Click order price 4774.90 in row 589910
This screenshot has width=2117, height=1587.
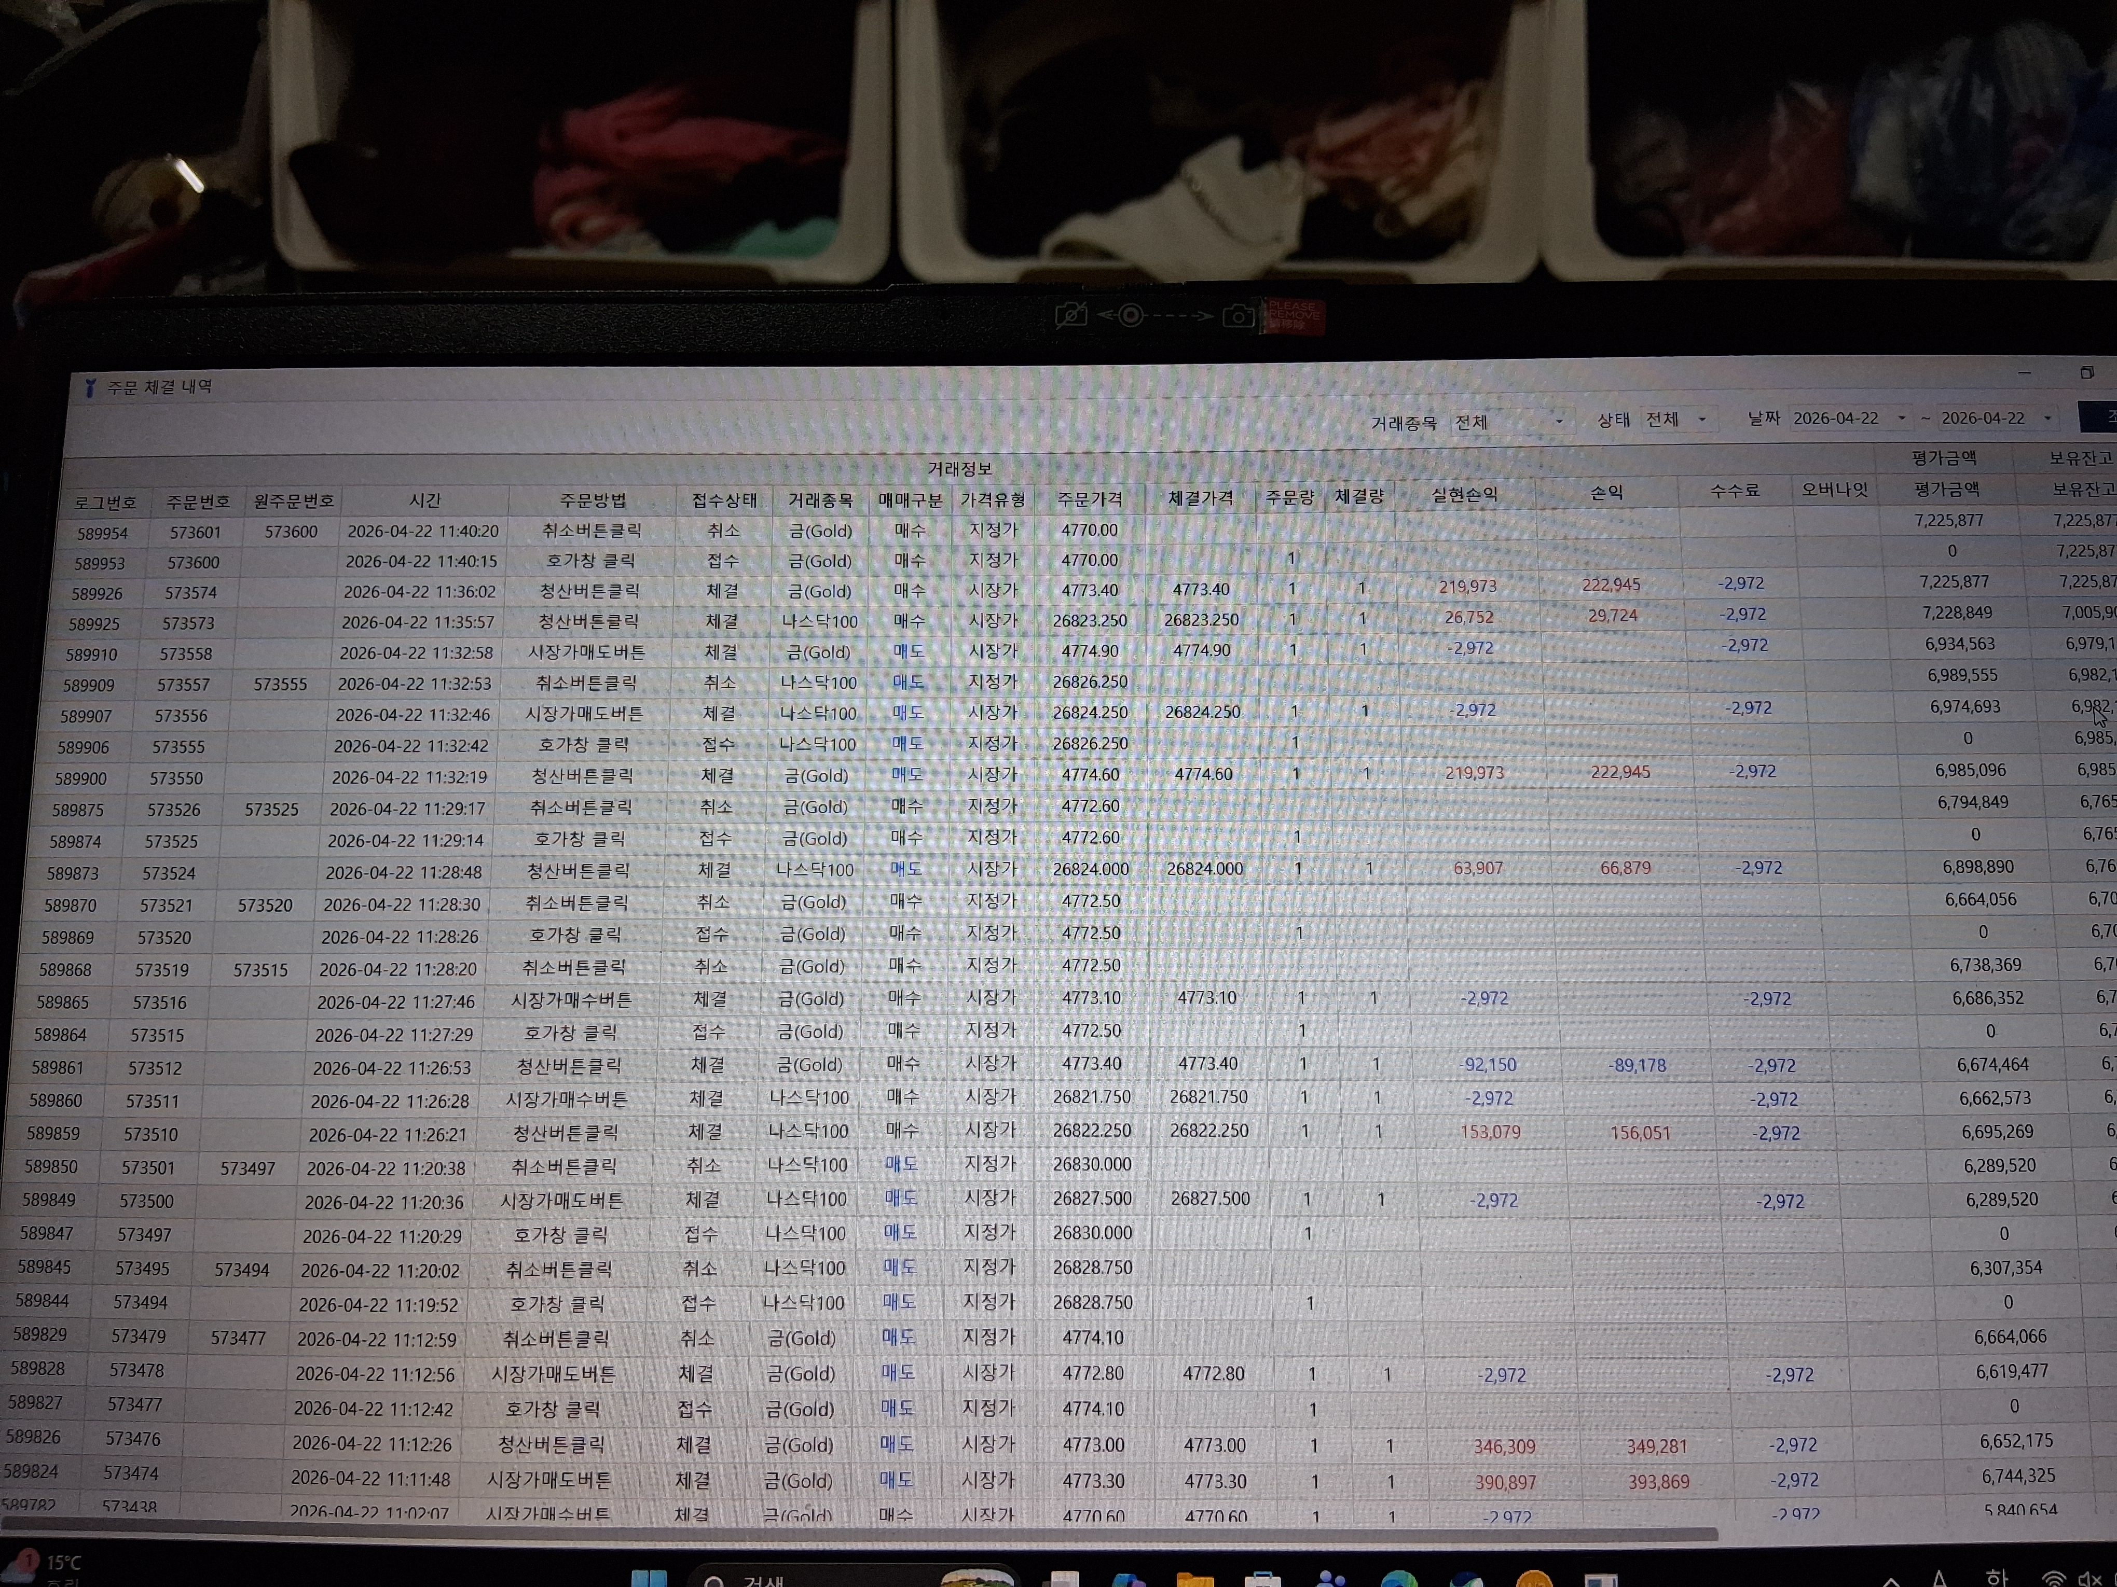(1090, 650)
